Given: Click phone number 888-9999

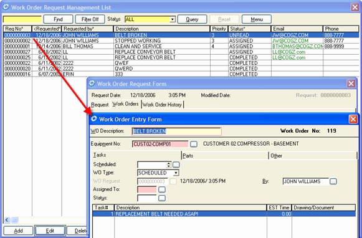Looking at the screenshot, I should (x=334, y=46).
